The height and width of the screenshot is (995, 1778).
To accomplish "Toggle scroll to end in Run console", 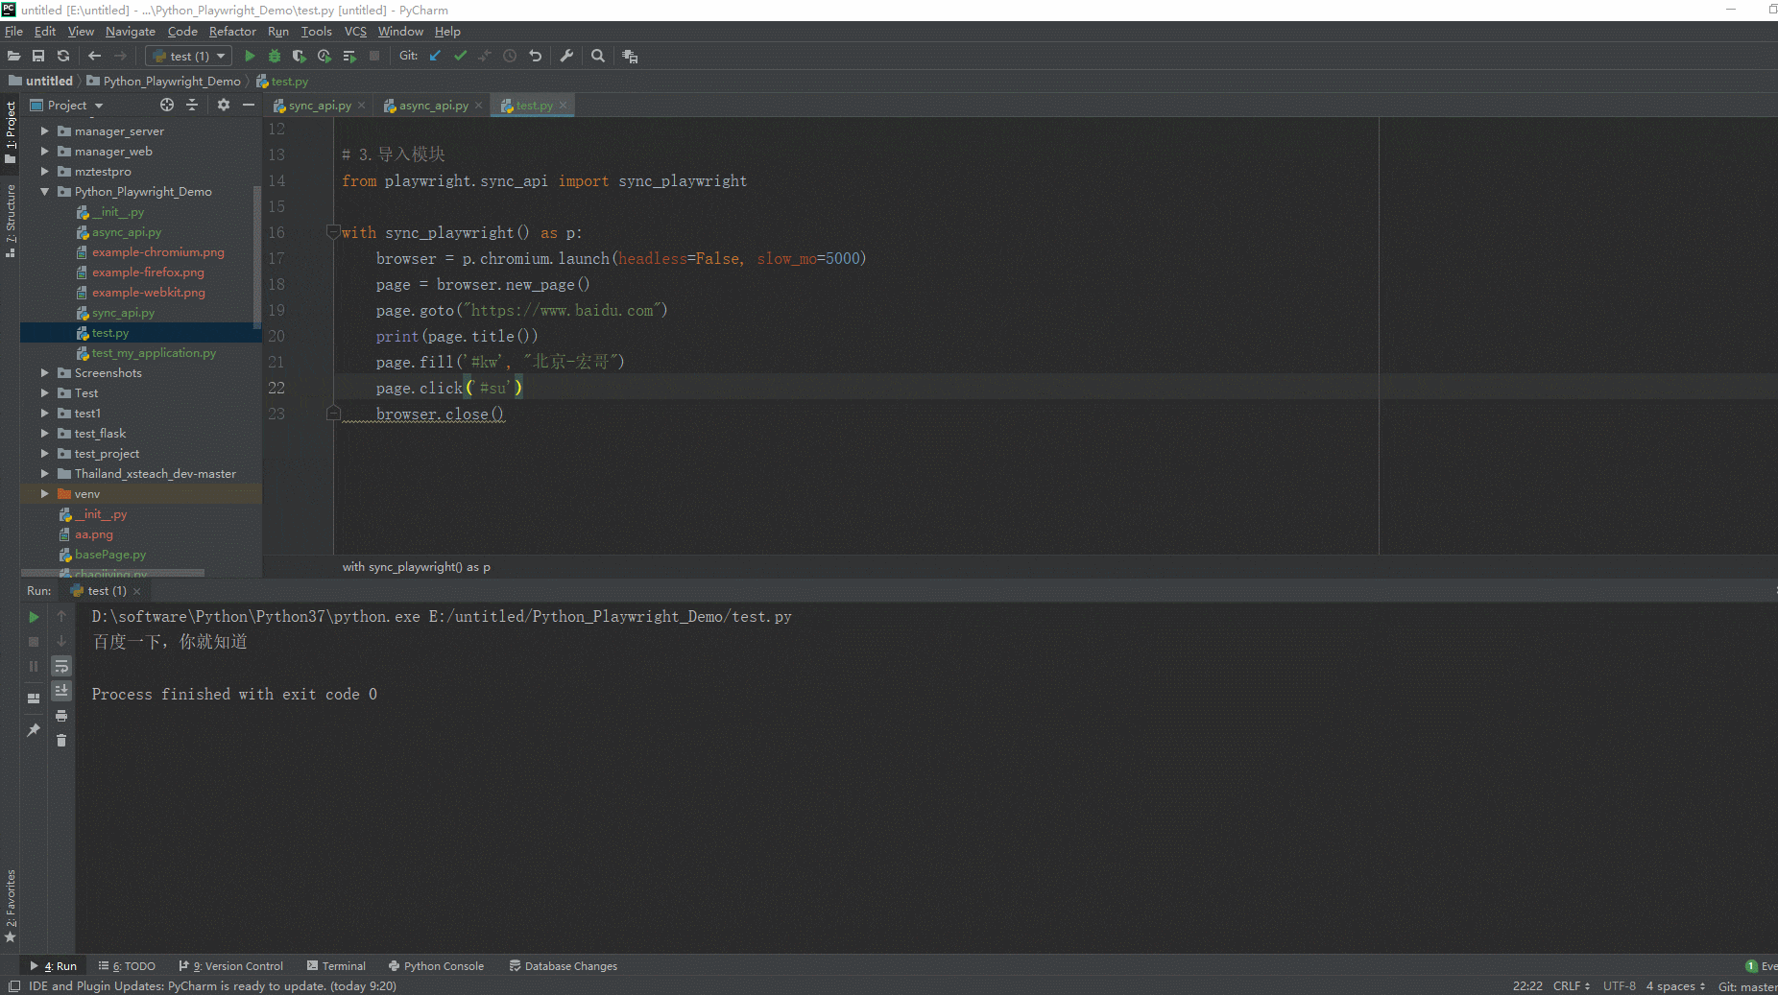I will [61, 691].
